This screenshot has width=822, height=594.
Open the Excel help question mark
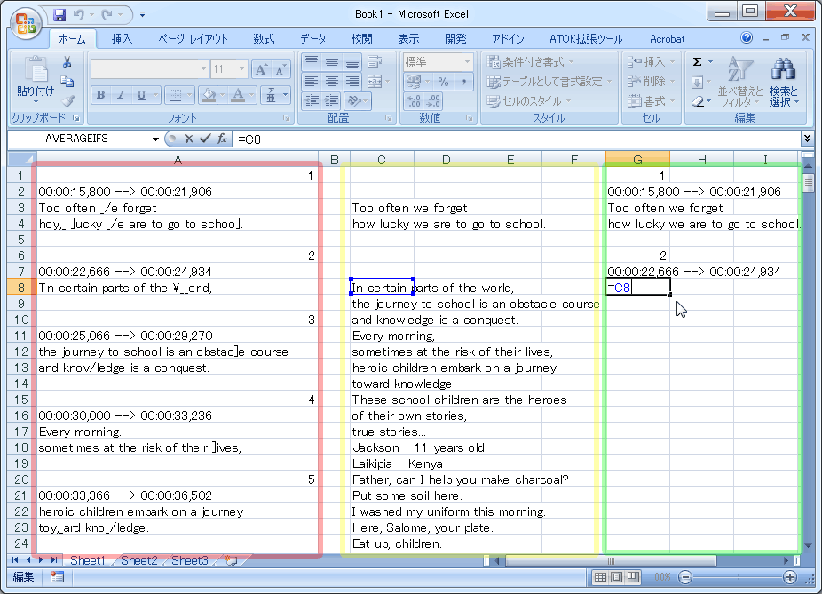point(747,38)
